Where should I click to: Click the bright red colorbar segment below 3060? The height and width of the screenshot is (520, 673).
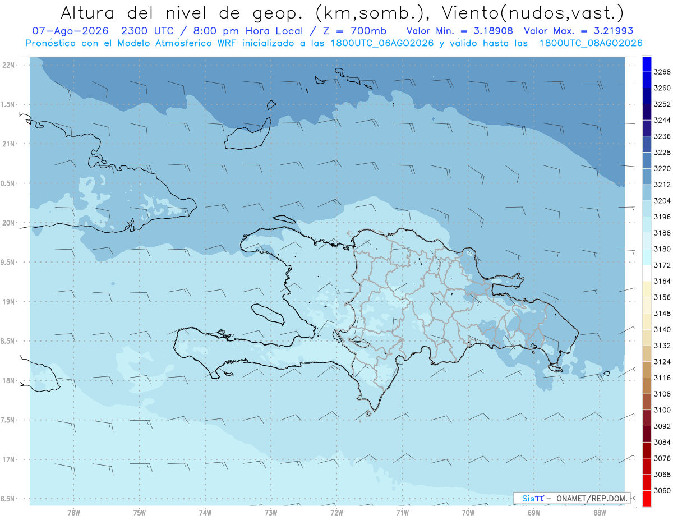(x=647, y=498)
